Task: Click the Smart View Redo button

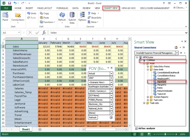Action: [31, 18]
